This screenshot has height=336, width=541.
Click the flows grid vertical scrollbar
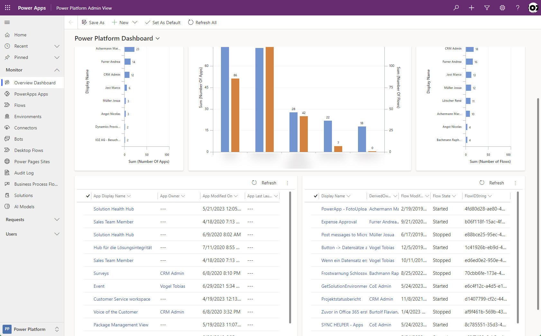tap(518, 257)
